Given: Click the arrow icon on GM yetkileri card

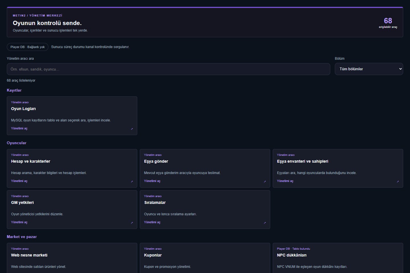Looking at the screenshot, I should click(132, 223).
